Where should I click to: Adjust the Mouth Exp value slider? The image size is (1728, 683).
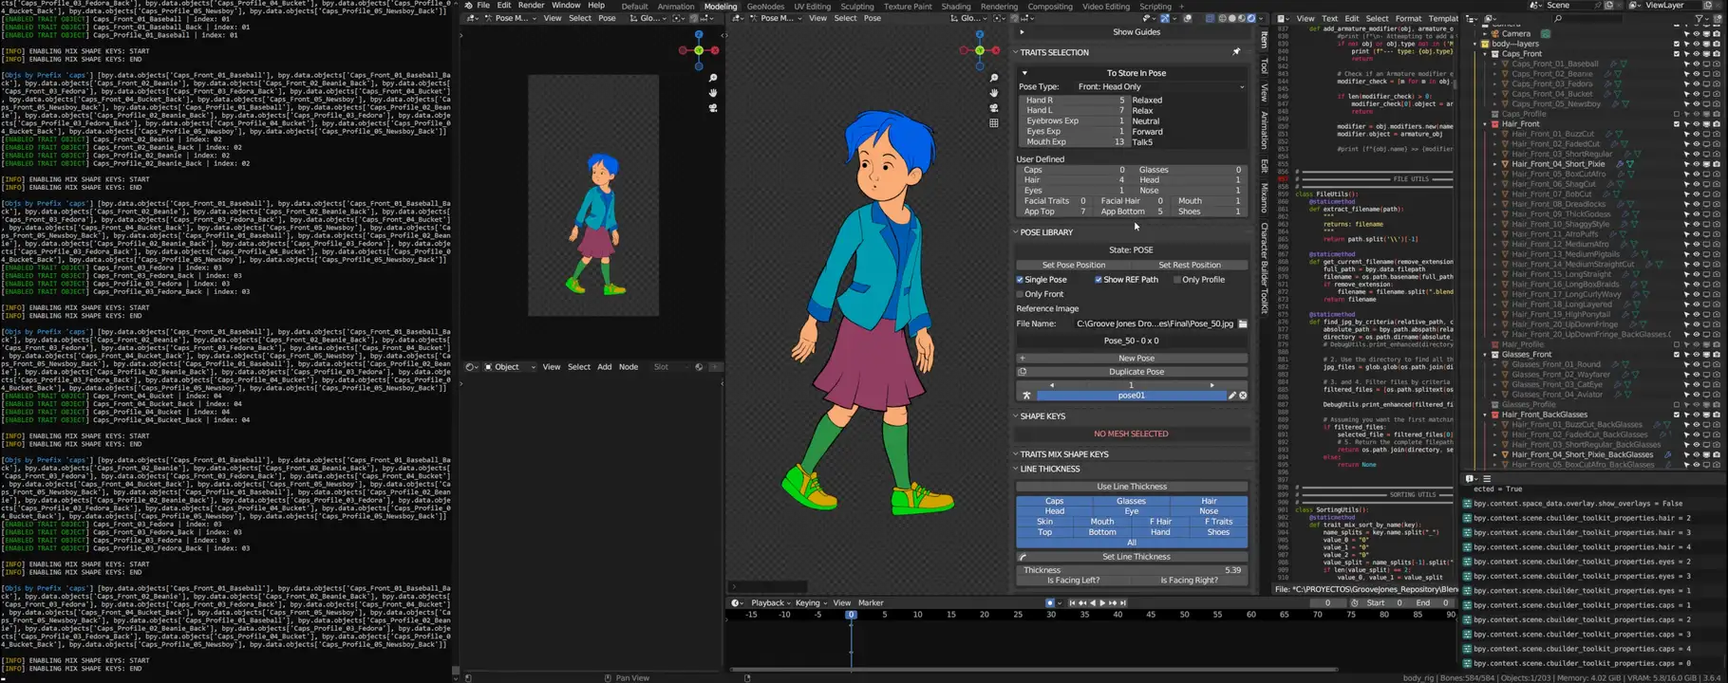(1073, 142)
